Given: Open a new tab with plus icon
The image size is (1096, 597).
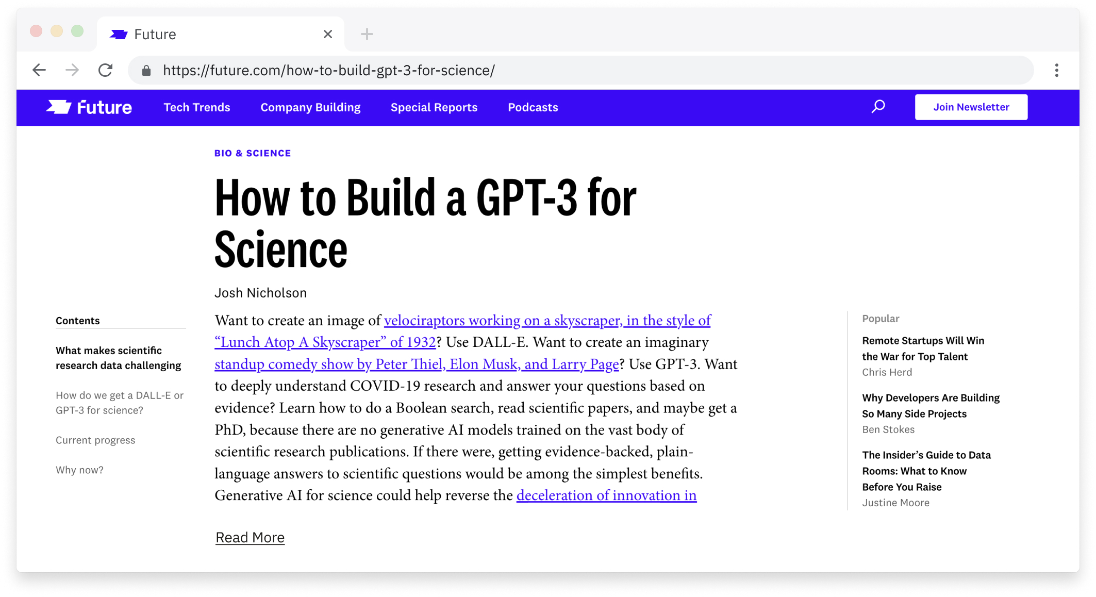Looking at the screenshot, I should pyautogui.click(x=367, y=34).
